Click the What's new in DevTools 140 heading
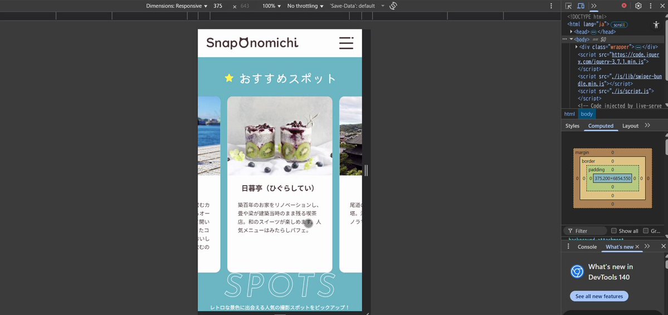The width and height of the screenshot is (668, 315). point(611,272)
